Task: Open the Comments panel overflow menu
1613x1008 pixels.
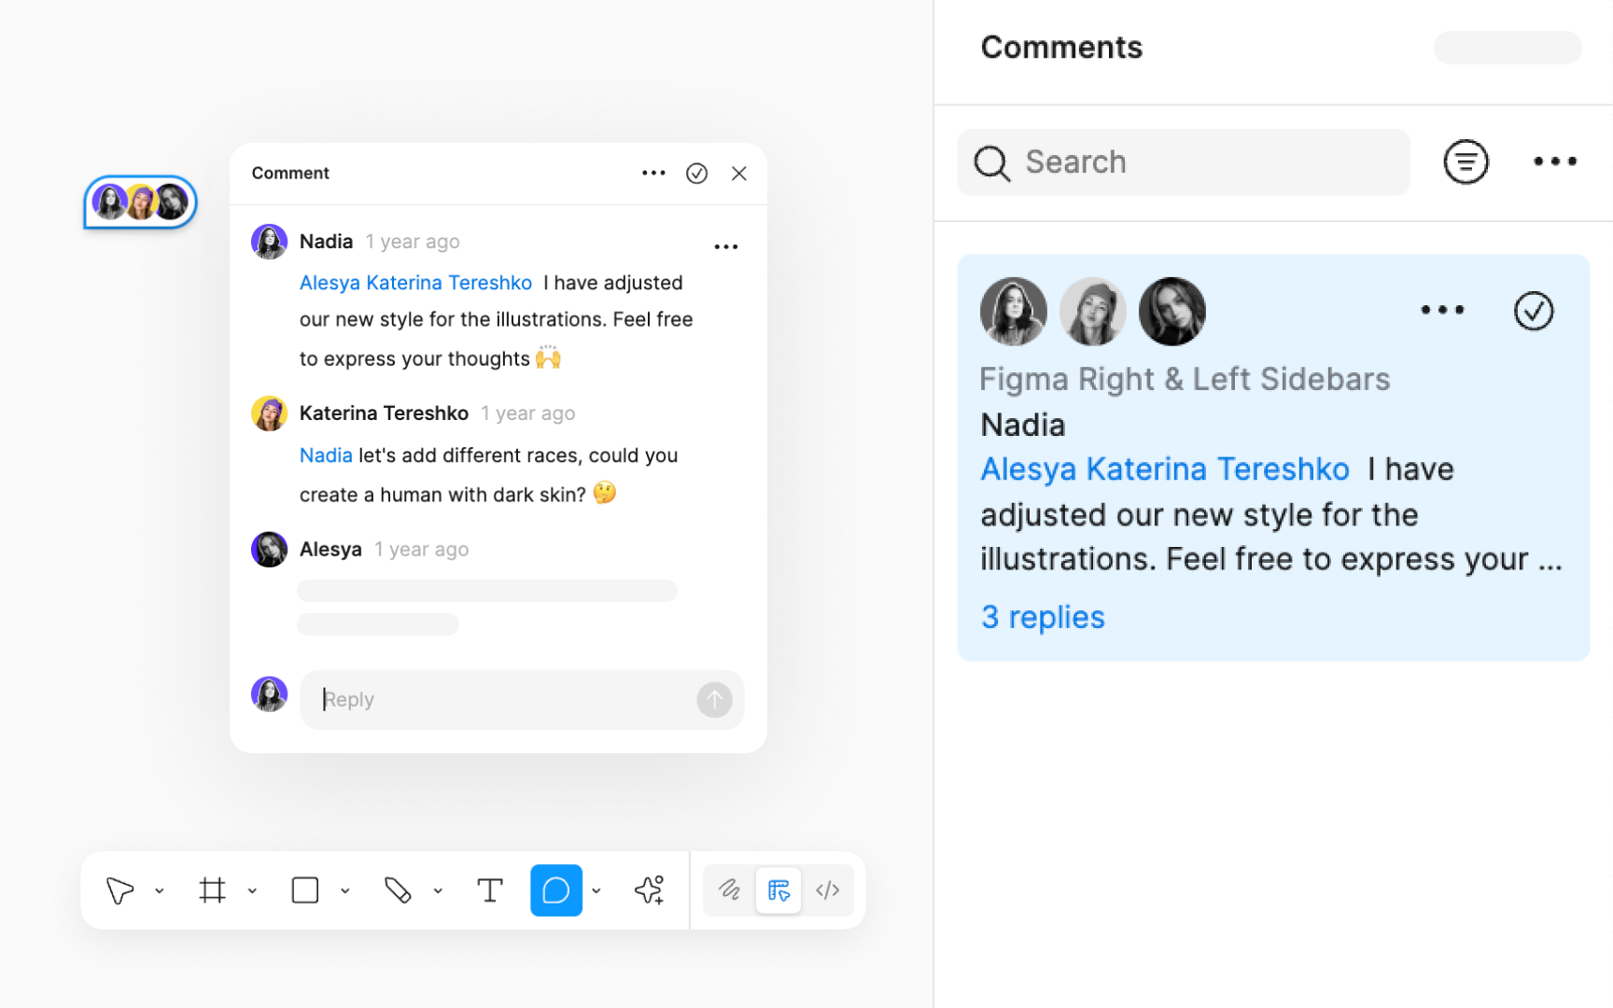Action: [1553, 161]
